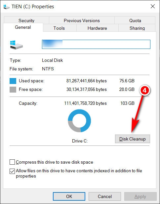Click the 'Local Disk' type value

point(52,60)
